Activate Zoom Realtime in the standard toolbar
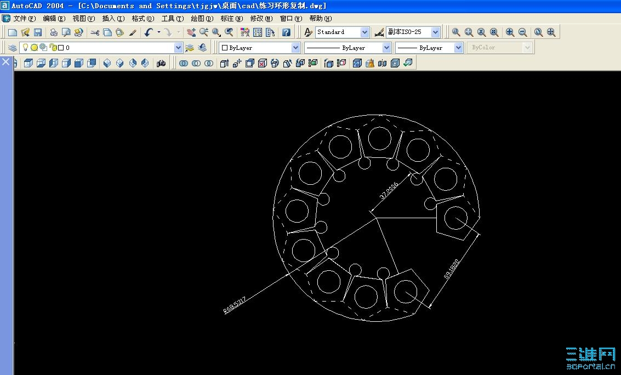The width and height of the screenshot is (621, 375). 204,32
